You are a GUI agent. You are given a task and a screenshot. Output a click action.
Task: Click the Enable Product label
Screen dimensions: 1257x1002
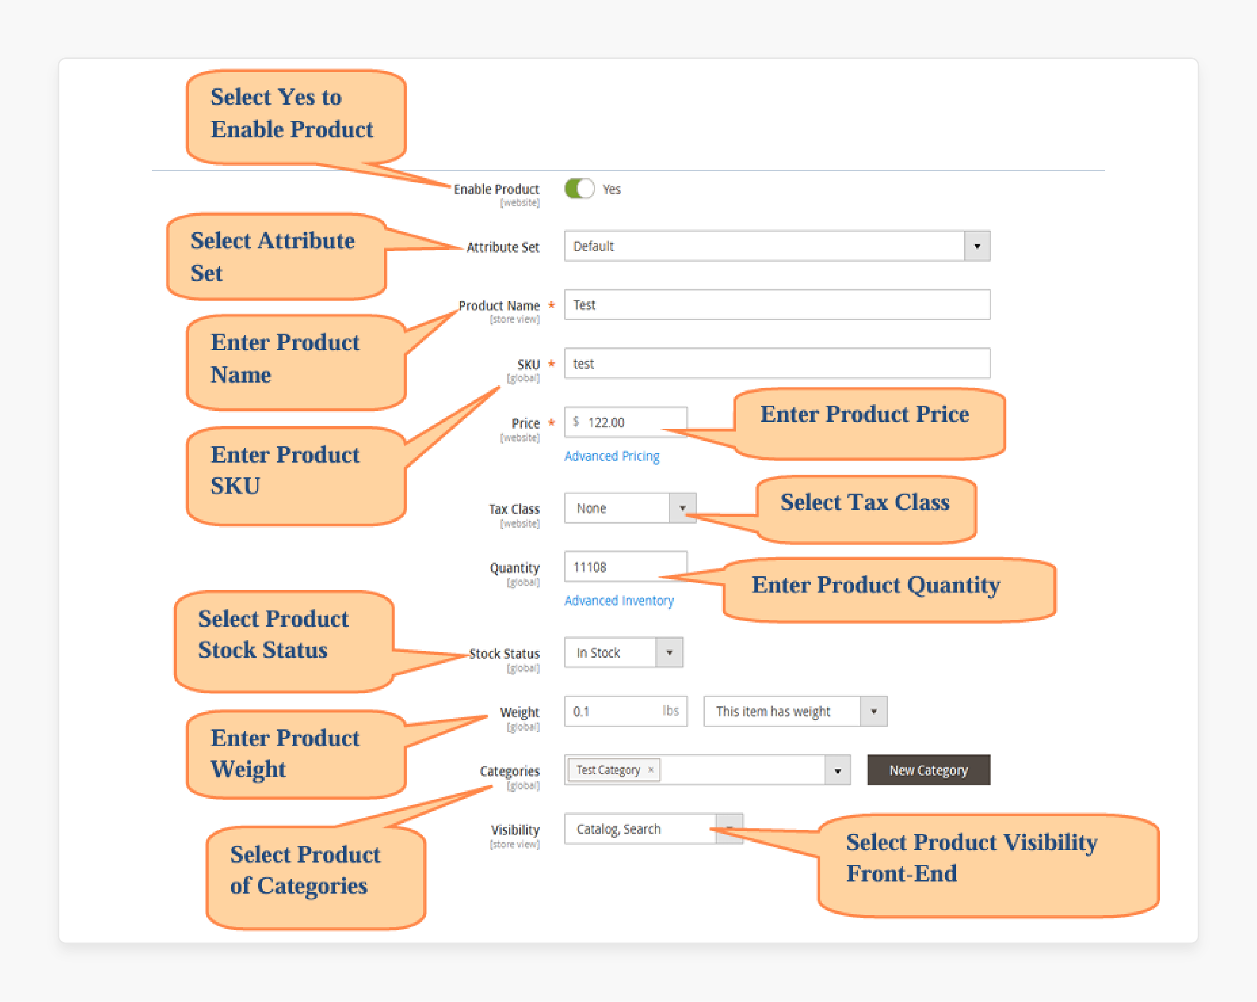pos(496,189)
